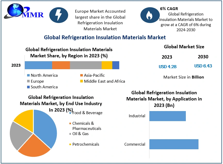The width and height of the screenshot is (223, 164).
Task: Click the Industrial application bar
Action: (x=168, y=116)
